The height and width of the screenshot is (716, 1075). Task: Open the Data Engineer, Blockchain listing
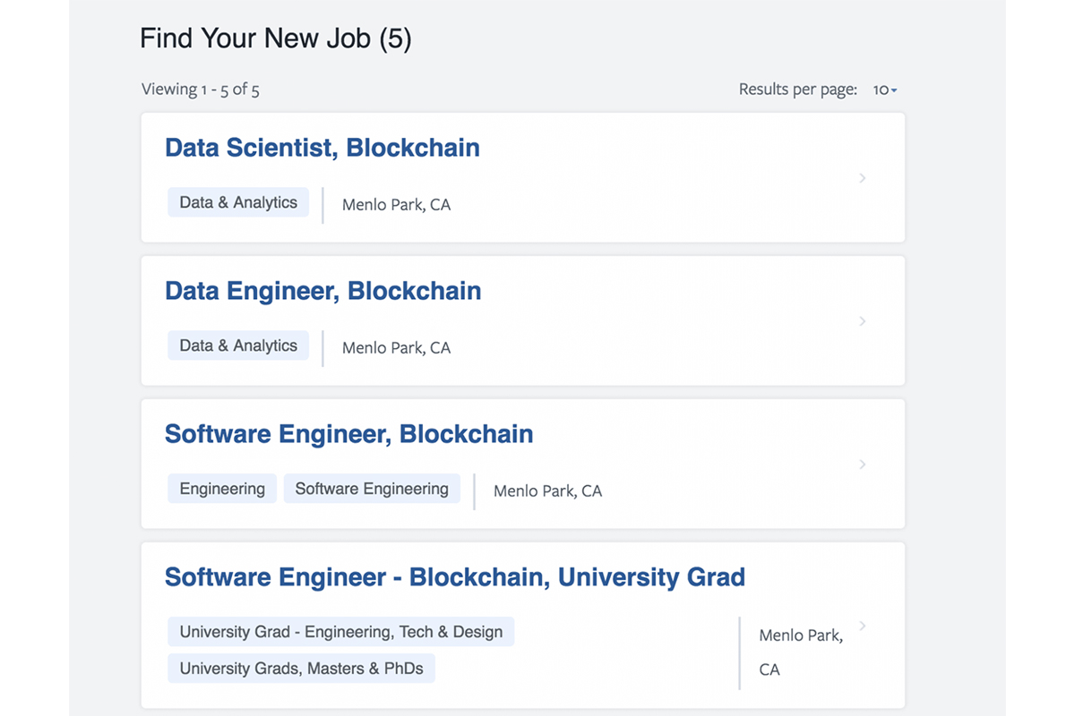(322, 291)
